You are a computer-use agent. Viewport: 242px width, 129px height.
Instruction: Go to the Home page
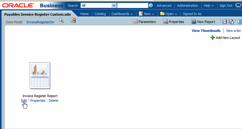[85, 14]
